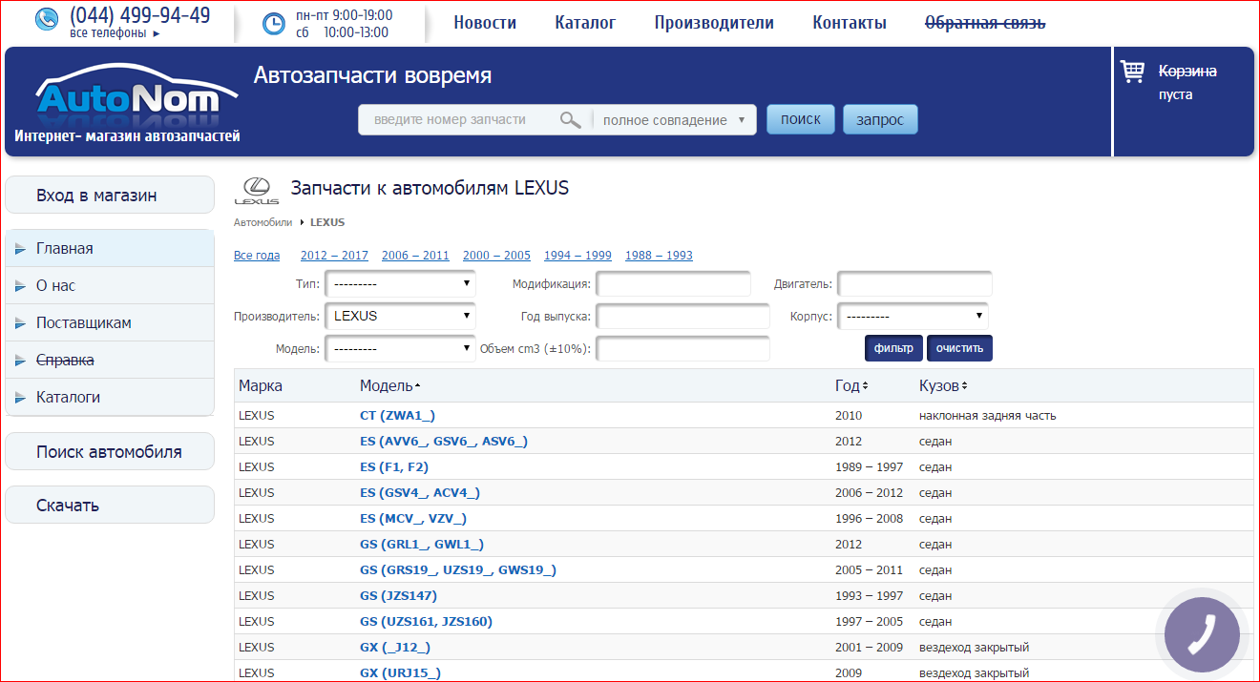Expand the все телефоны phone list

click(x=115, y=33)
